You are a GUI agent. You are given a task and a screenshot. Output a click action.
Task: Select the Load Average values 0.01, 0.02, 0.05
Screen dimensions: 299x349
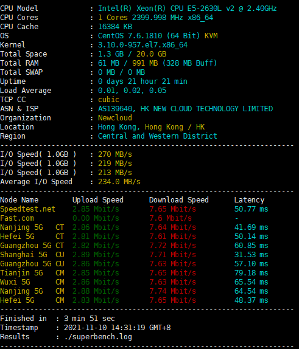click(132, 91)
